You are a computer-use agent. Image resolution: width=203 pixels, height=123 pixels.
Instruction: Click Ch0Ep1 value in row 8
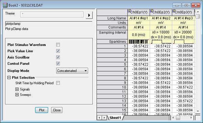(x=139, y=78)
